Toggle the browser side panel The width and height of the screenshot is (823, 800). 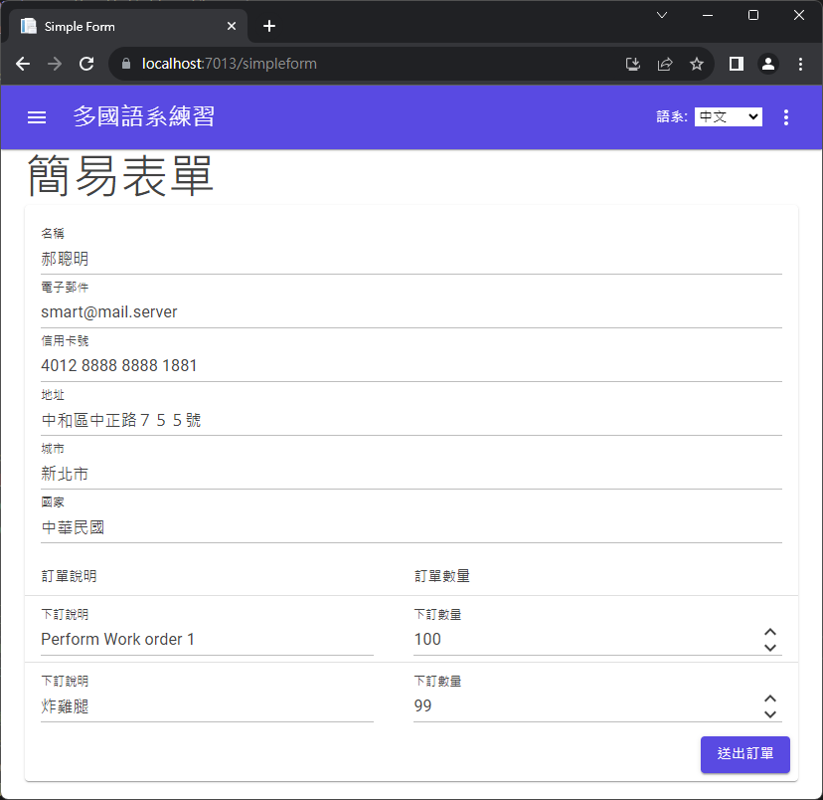737,64
